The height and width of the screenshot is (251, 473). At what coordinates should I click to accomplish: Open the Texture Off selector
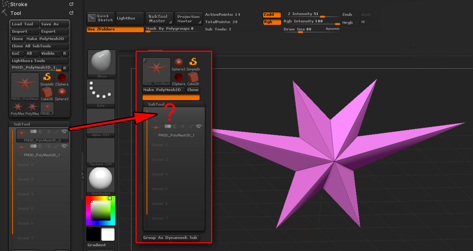pos(101,152)
